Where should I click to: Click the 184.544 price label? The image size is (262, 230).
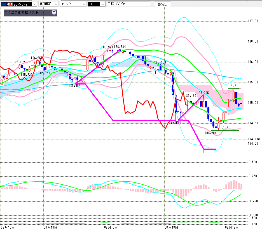coord(175,123)
